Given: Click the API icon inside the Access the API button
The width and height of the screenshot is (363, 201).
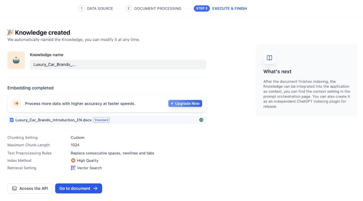Looking at the screenshot, I should [14, 188].
